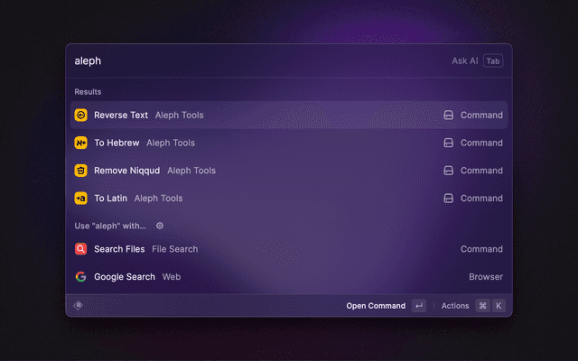Image resolution: width=578 pixels, height=361 pixels.
Task: Select the Reverse Text result row
Action: coord(289,116)
